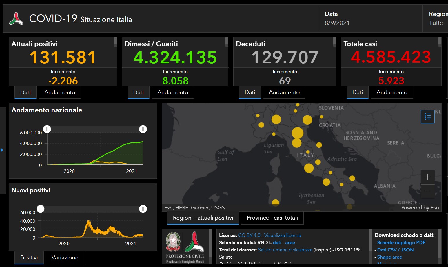
Task: Grab right range handle of Nuovi positivi chart
Action: (x=143, y=209)
